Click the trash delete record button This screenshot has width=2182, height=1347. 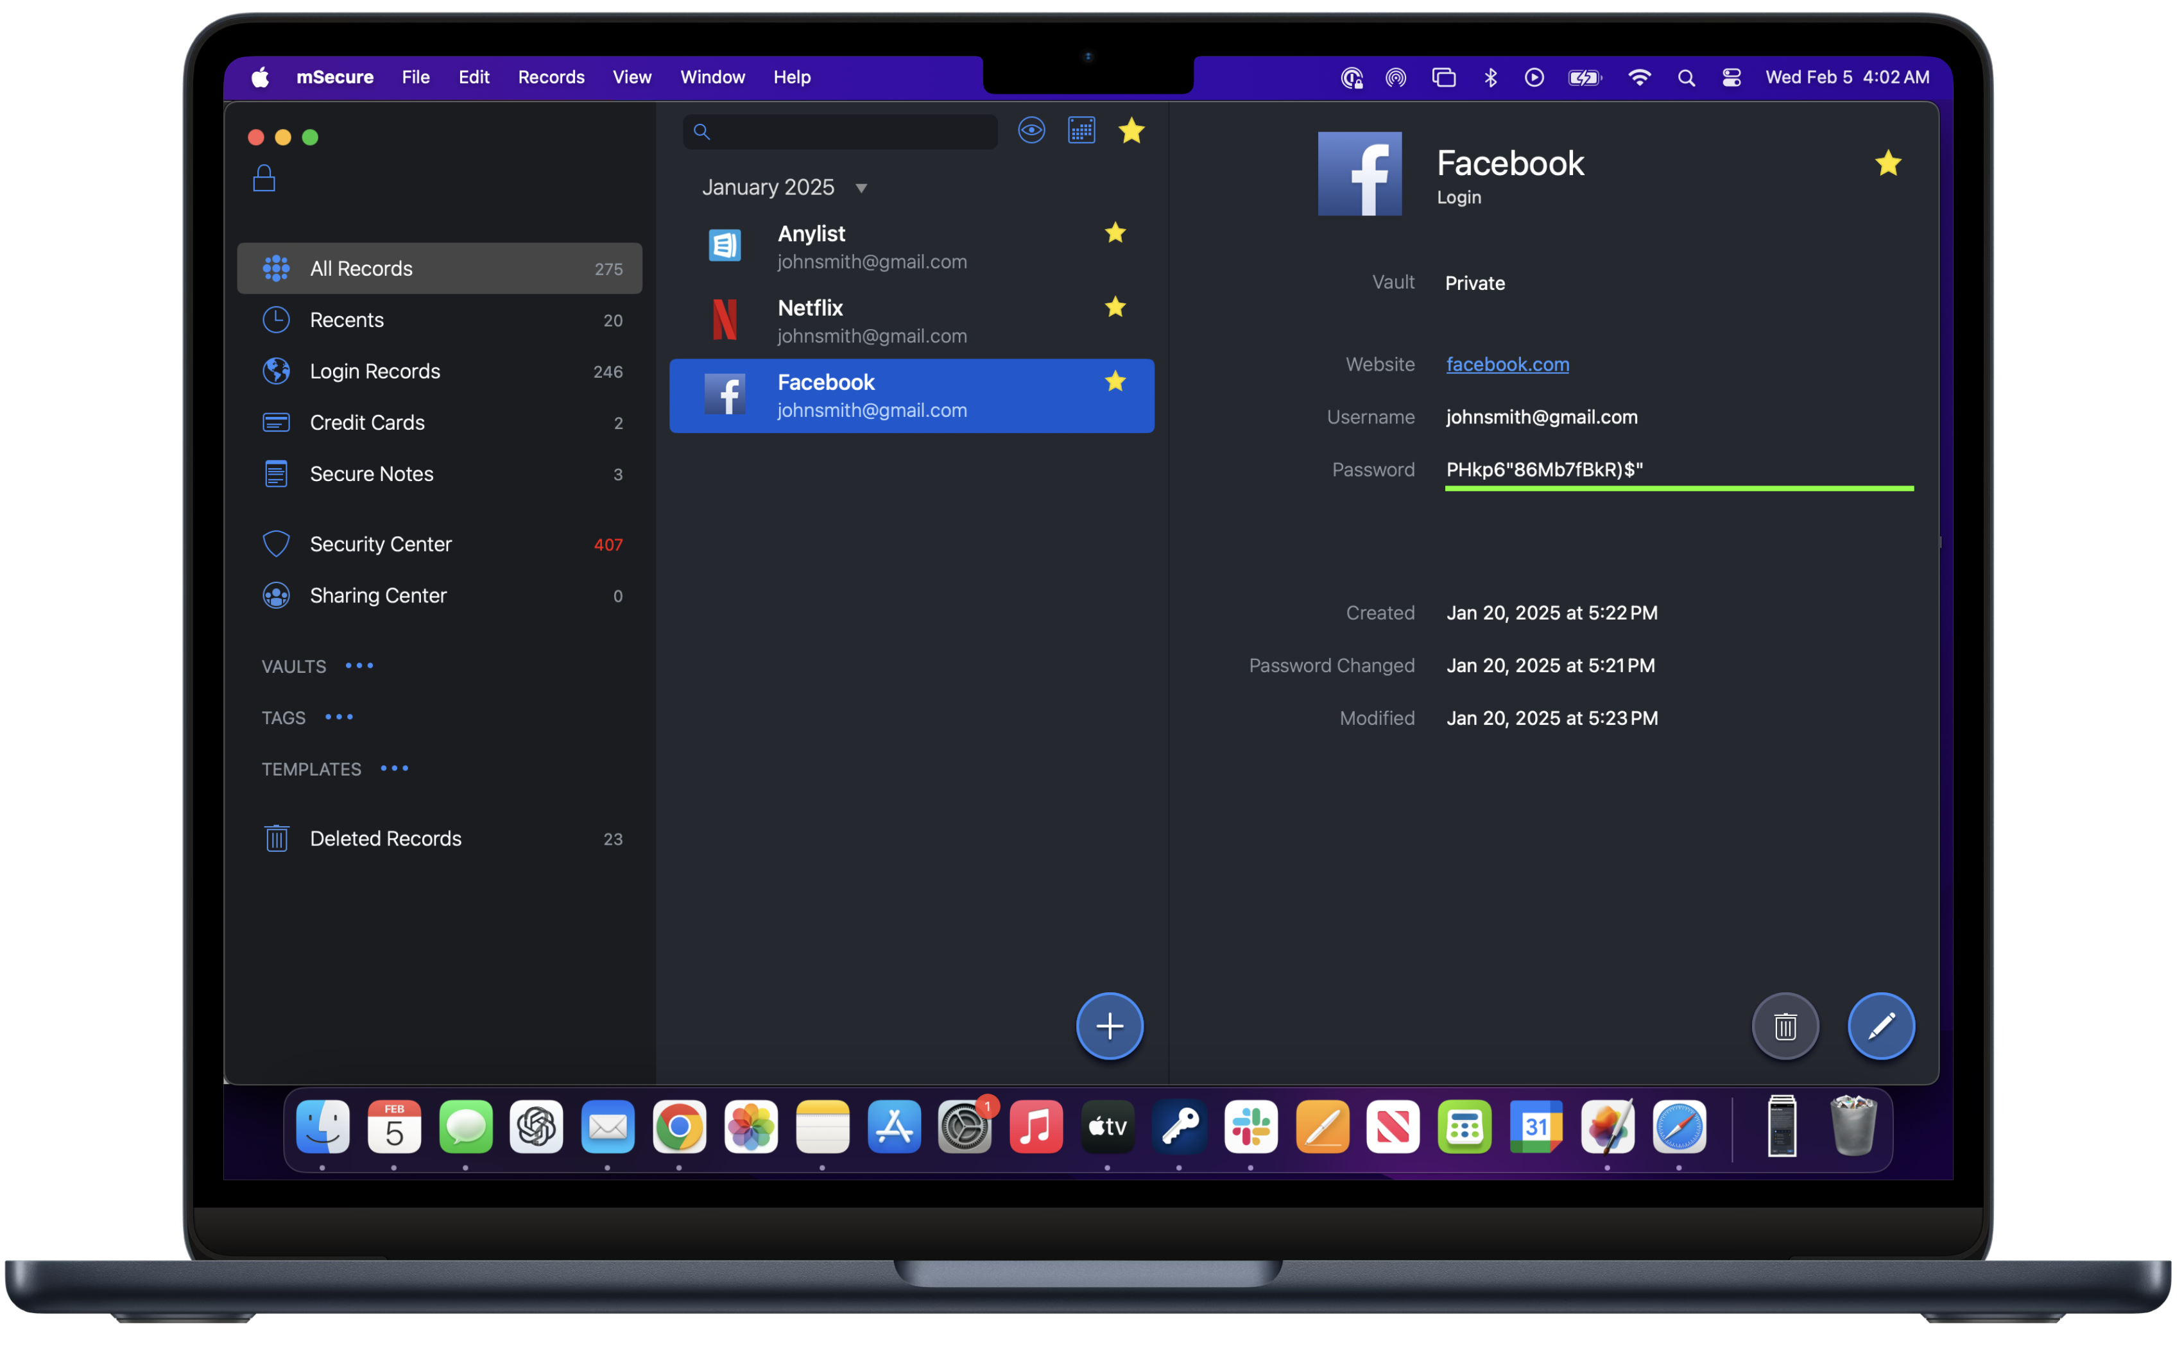click(1785, 1026)
